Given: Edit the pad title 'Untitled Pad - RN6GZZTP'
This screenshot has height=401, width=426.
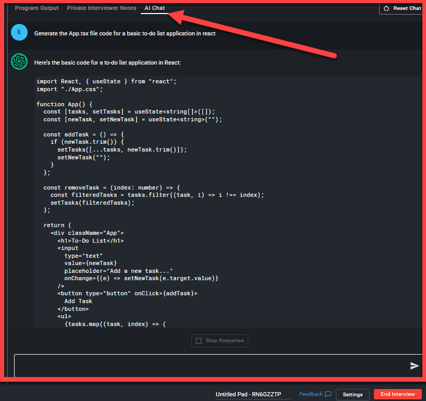Looking at the screenshot, I should click(253, 394).
